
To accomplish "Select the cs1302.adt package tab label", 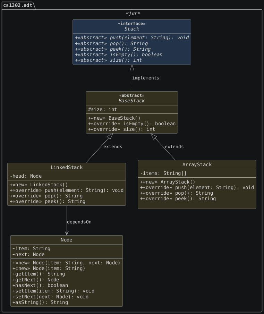I will tap(18, 5).
